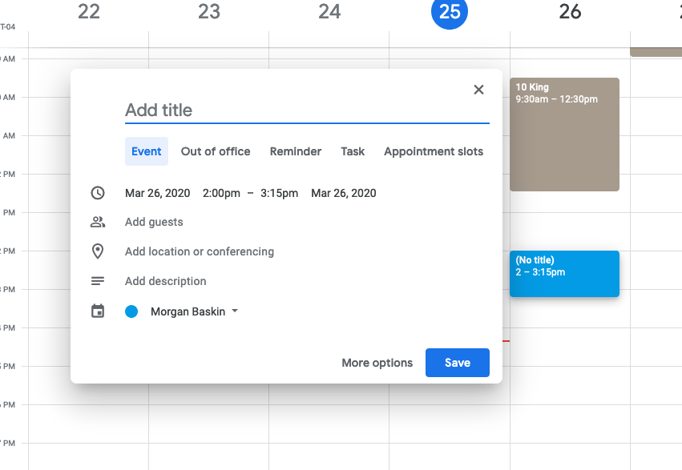
Task: Click the Add title field
Action: click(307, 110)
